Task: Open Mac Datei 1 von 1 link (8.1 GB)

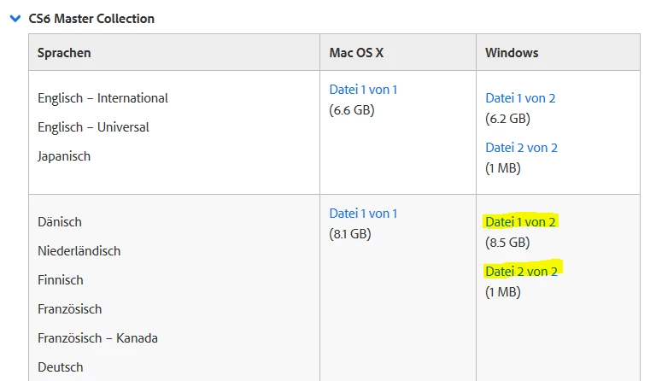Action: pyautogui.click(x=363, y=214)
